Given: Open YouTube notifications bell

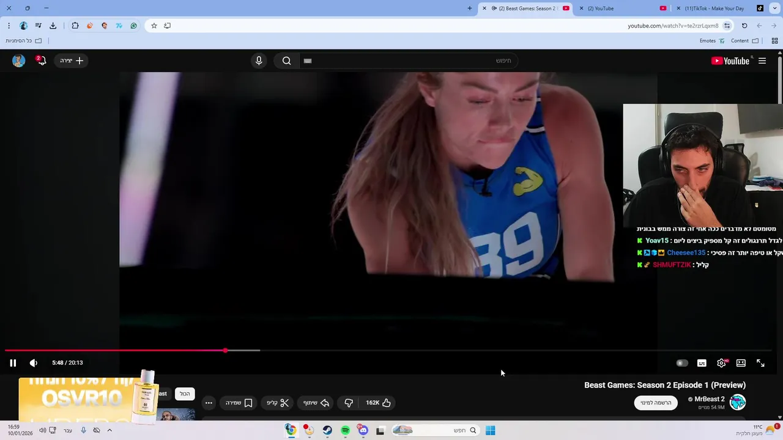Looking at the screenshot, I should (x=41, y=61).
